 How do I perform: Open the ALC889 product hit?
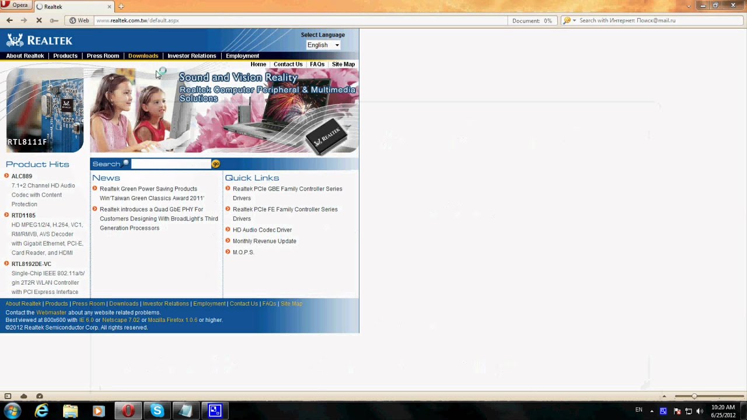click(22, 176)
